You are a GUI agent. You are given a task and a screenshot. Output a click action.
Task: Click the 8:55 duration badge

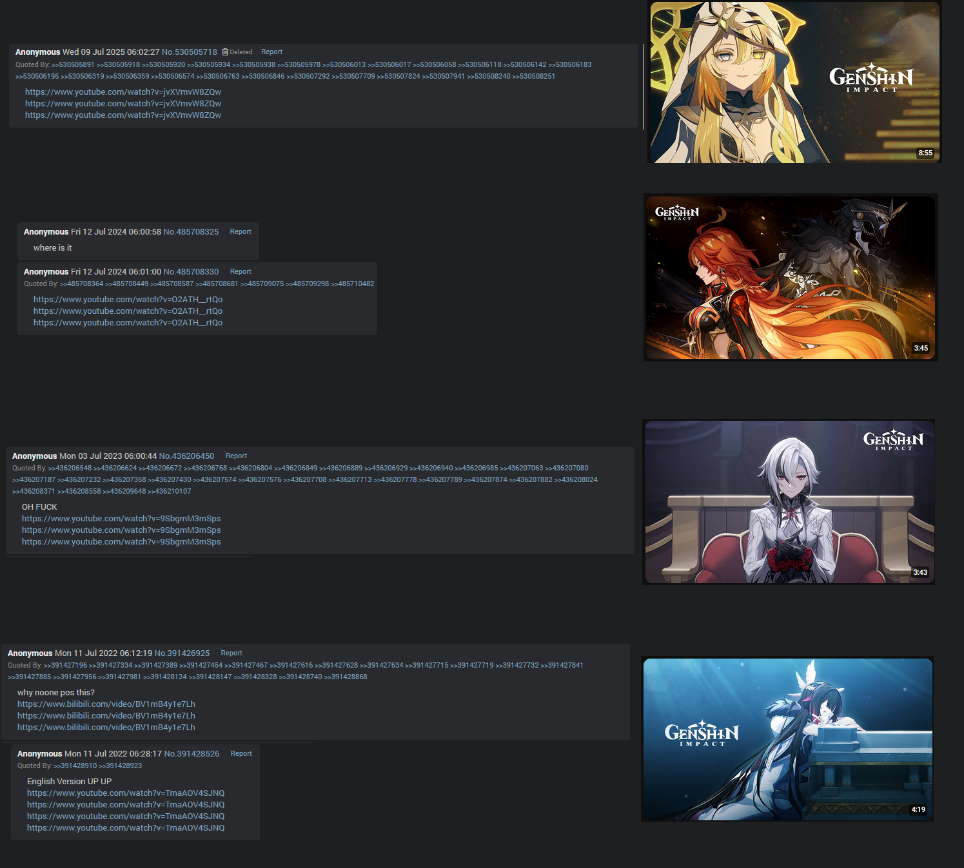pos(925,153)
